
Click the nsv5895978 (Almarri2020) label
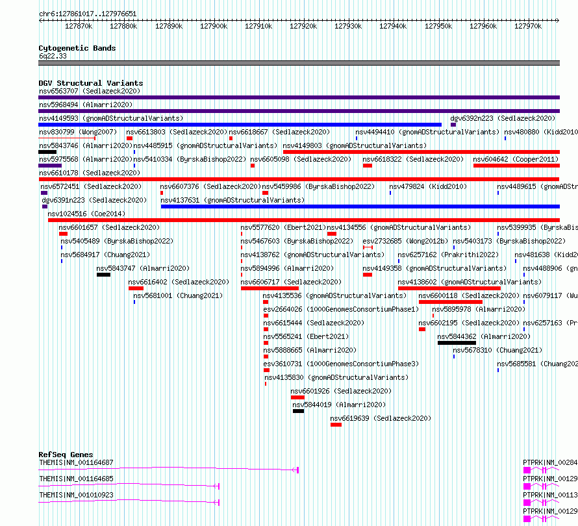[x=479, y=309]
